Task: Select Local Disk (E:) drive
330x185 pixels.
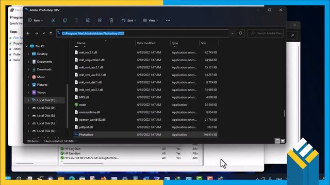Action: point(46,116)
